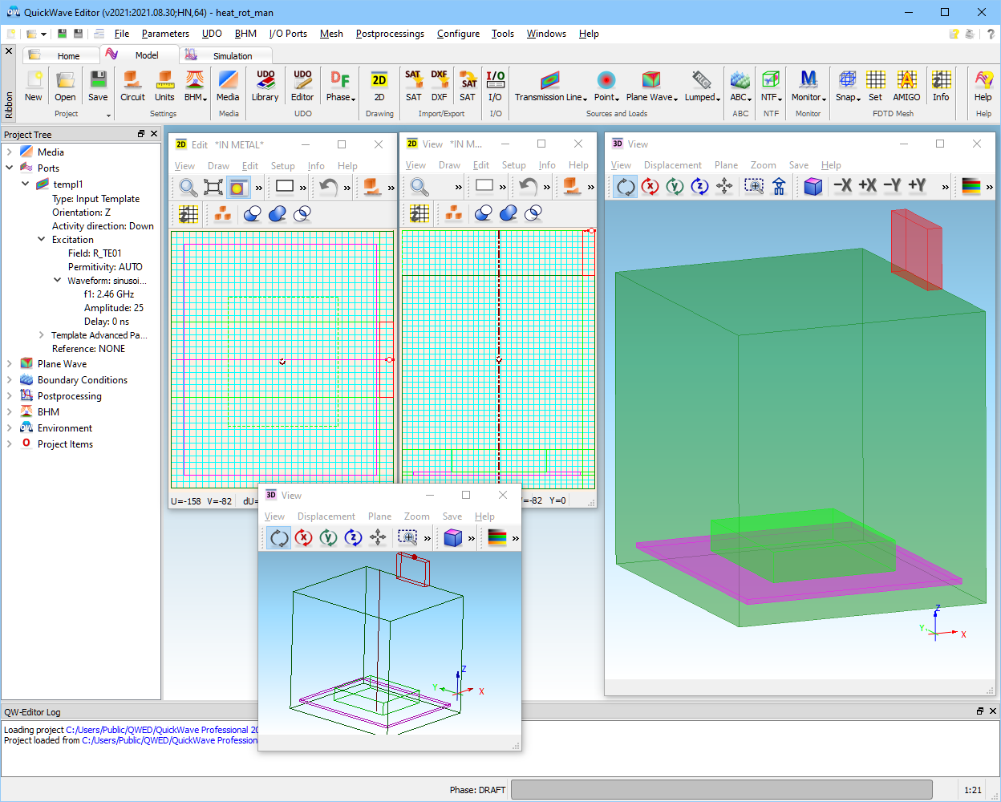Open the Transmission Line dropdown

(x=550, y=86)
